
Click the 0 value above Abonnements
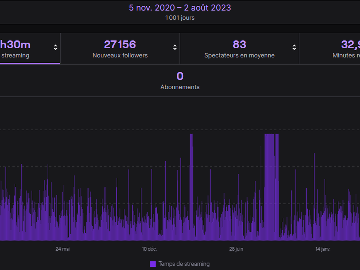point(180,76)
